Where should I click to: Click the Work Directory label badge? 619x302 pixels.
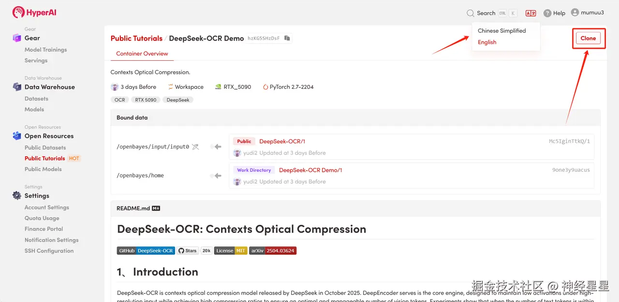(254, 170)
